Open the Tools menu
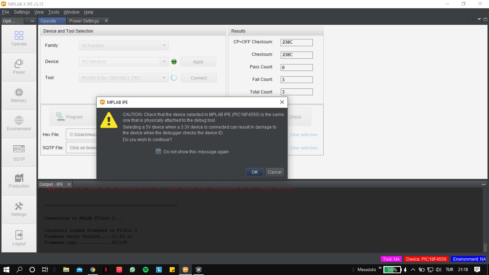Screen dimensions: 489x275 click(x=54, y=12)
